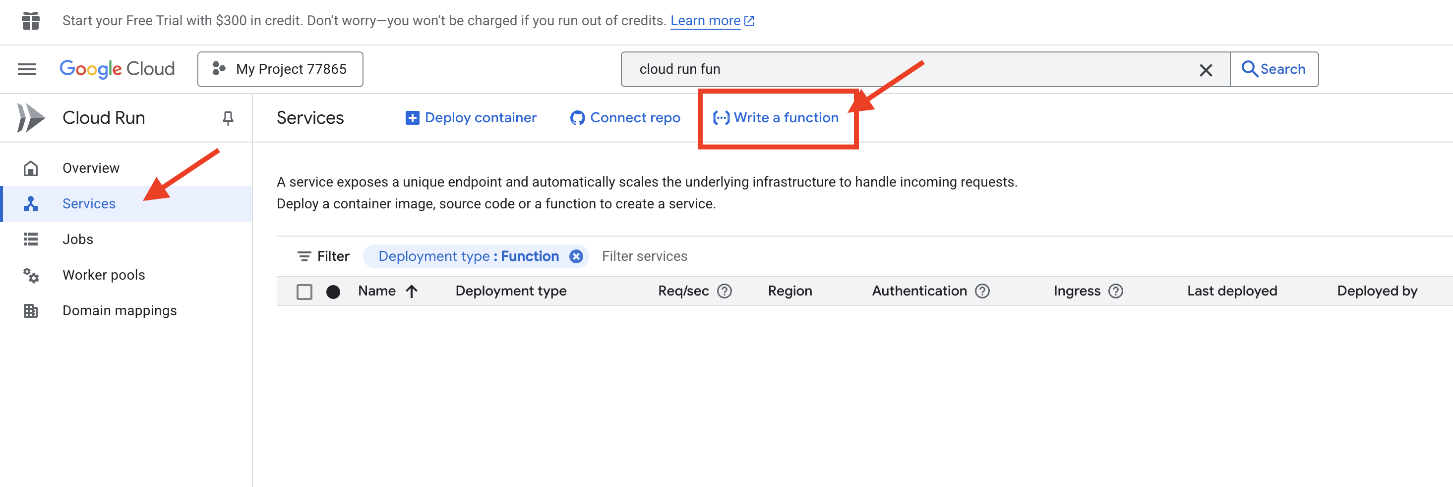Open the hamburger navigation menu
Image resolution: width=1453 pixels, height=487 pixels.
26,69
